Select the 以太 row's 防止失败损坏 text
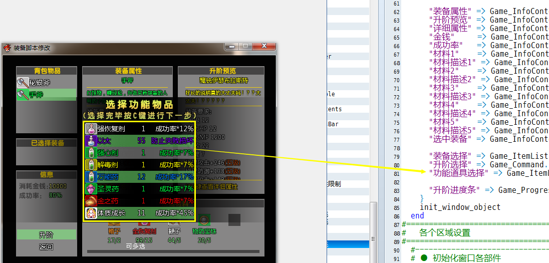Image resolution: width=549 pixels, height=263 pixels. click(x=172, y=141)
